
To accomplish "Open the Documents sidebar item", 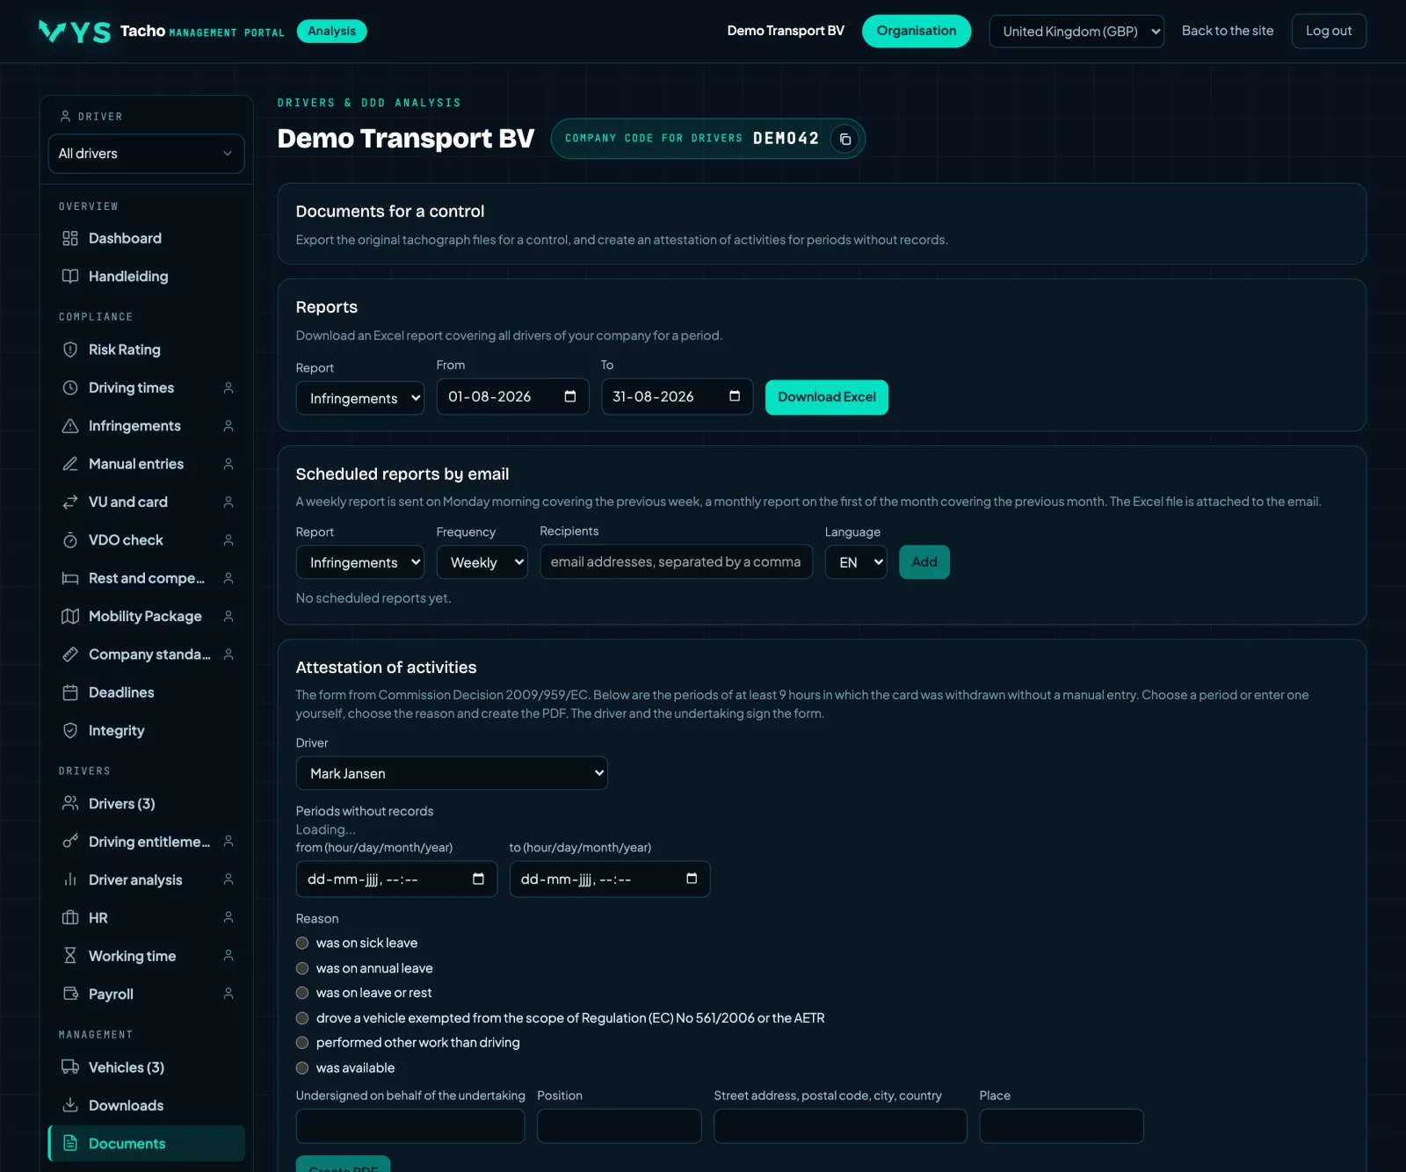I will 146,1143.
